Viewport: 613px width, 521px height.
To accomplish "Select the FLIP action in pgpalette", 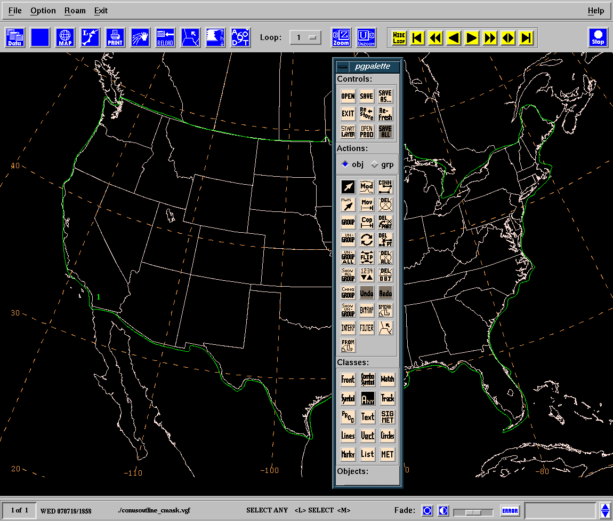I will point(367,257).
